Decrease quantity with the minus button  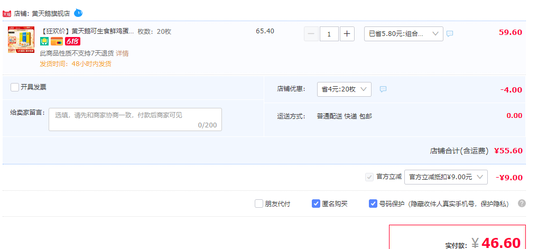pos(311,34)
